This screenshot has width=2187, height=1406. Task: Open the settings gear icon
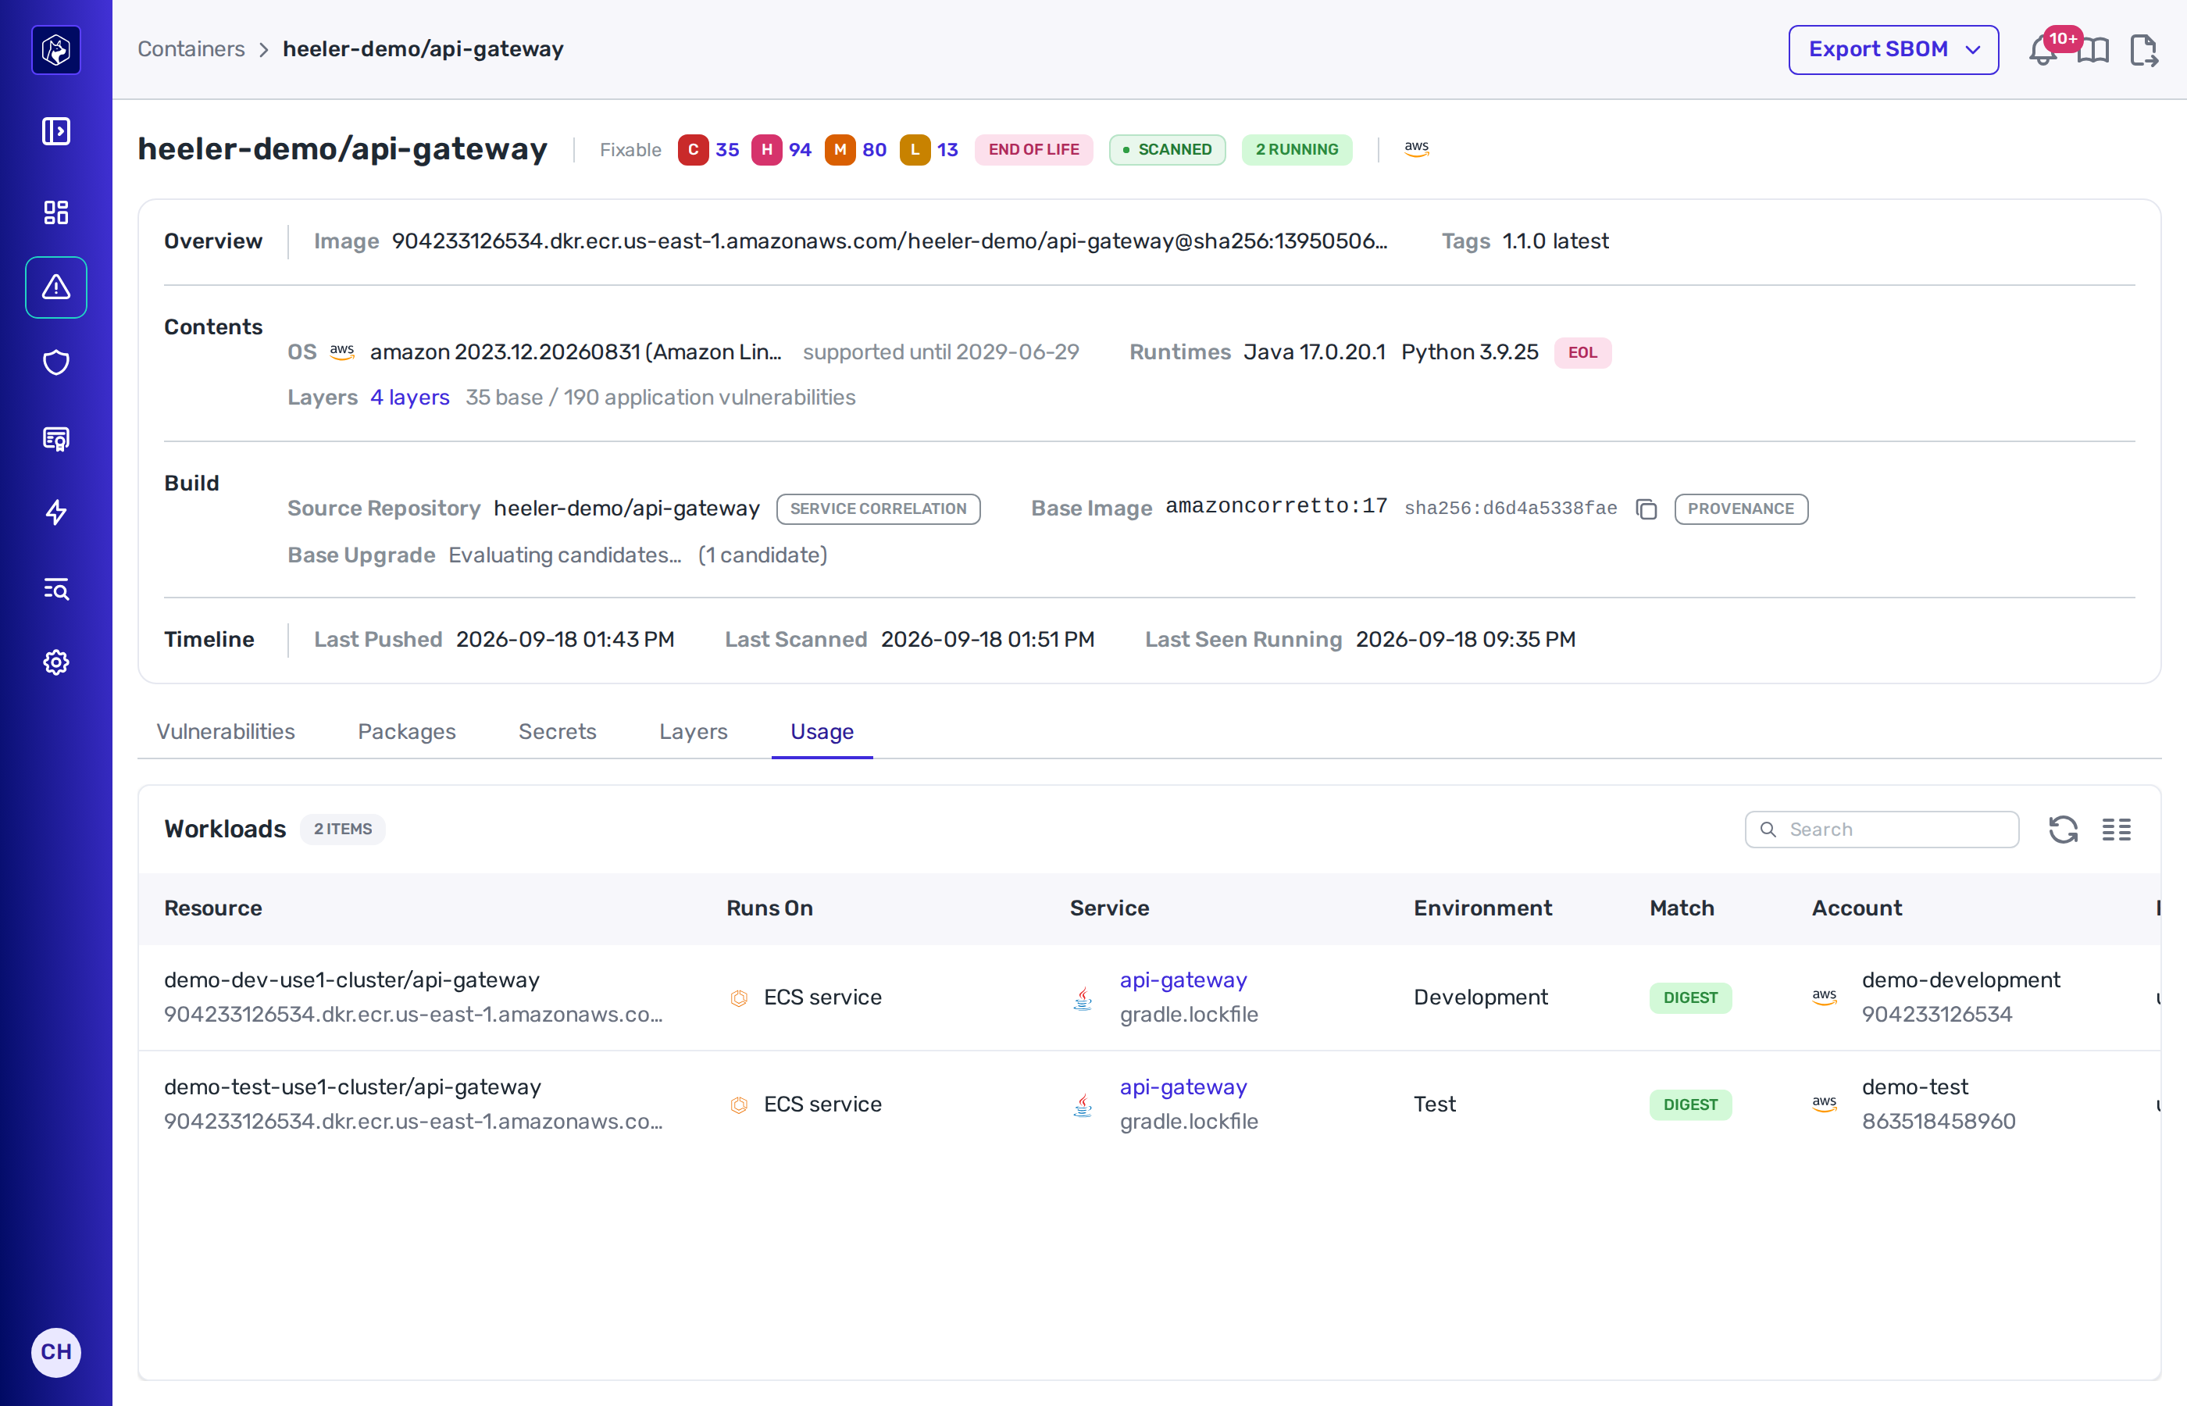pos(55,663)
